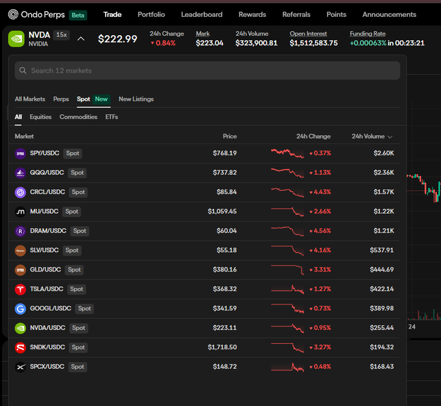The width and height of the screenshot is (441, 406).
Task: Focus the Search 12 markets field
Action: pos(208,70)
